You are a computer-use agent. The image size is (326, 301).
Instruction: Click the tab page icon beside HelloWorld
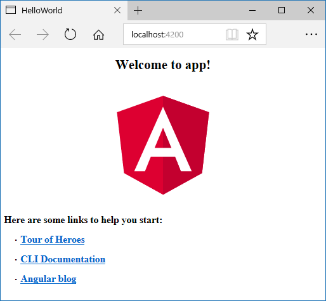point(11,10)
